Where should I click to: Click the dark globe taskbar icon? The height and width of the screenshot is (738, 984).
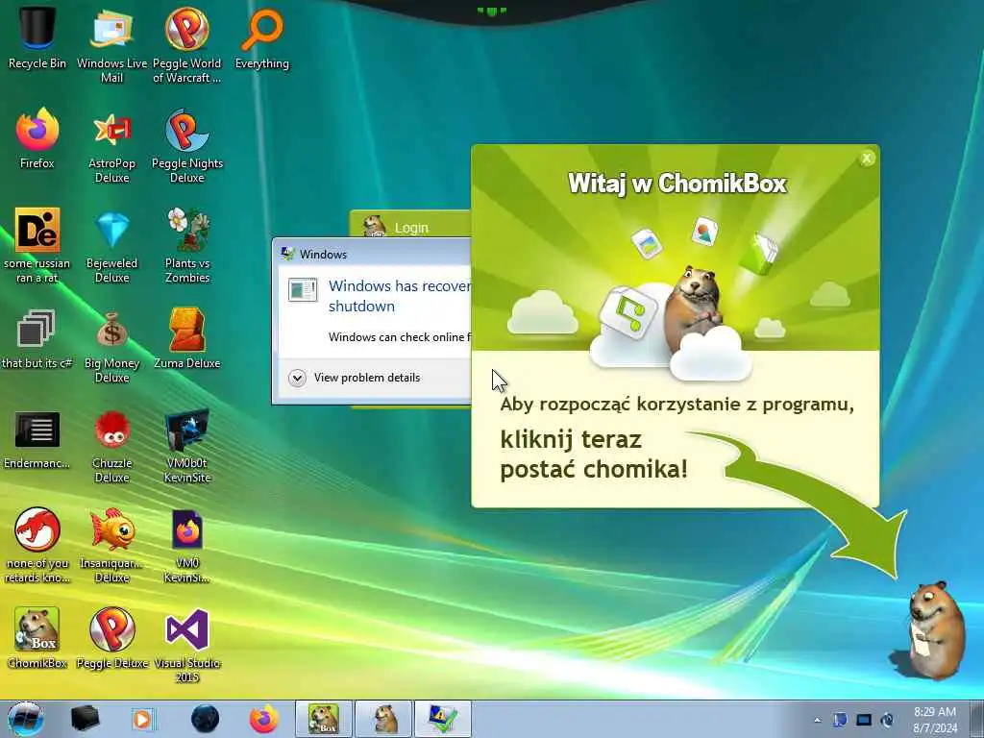click(206, 719)
